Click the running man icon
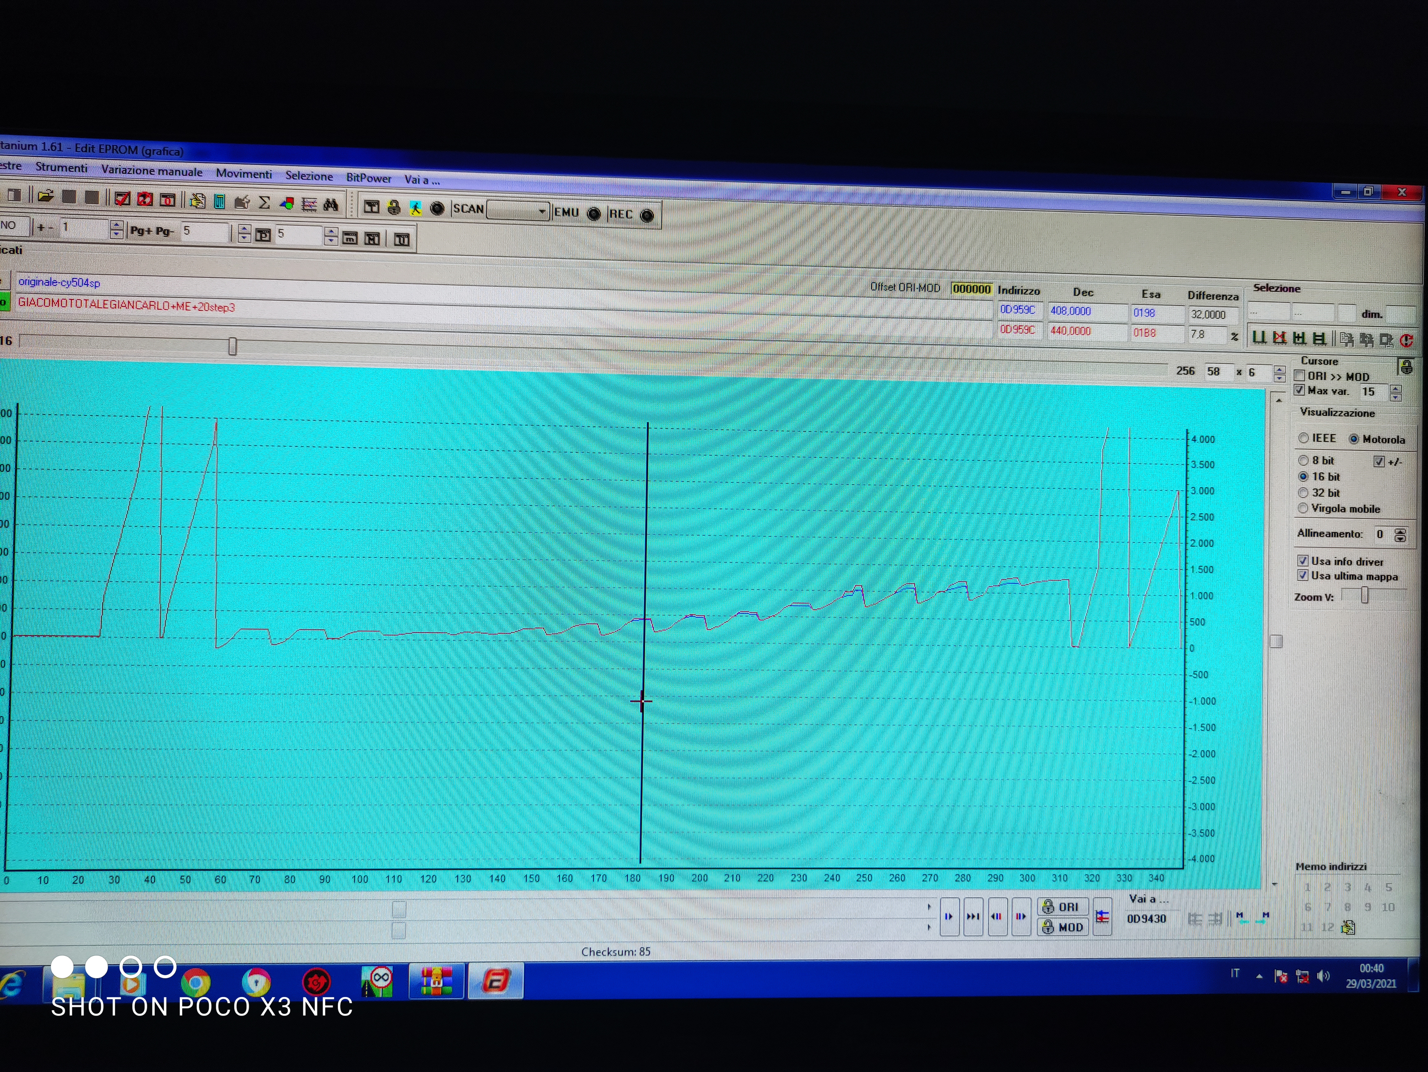Screen dimensions: 1428x1072 (x=415, y=208)
